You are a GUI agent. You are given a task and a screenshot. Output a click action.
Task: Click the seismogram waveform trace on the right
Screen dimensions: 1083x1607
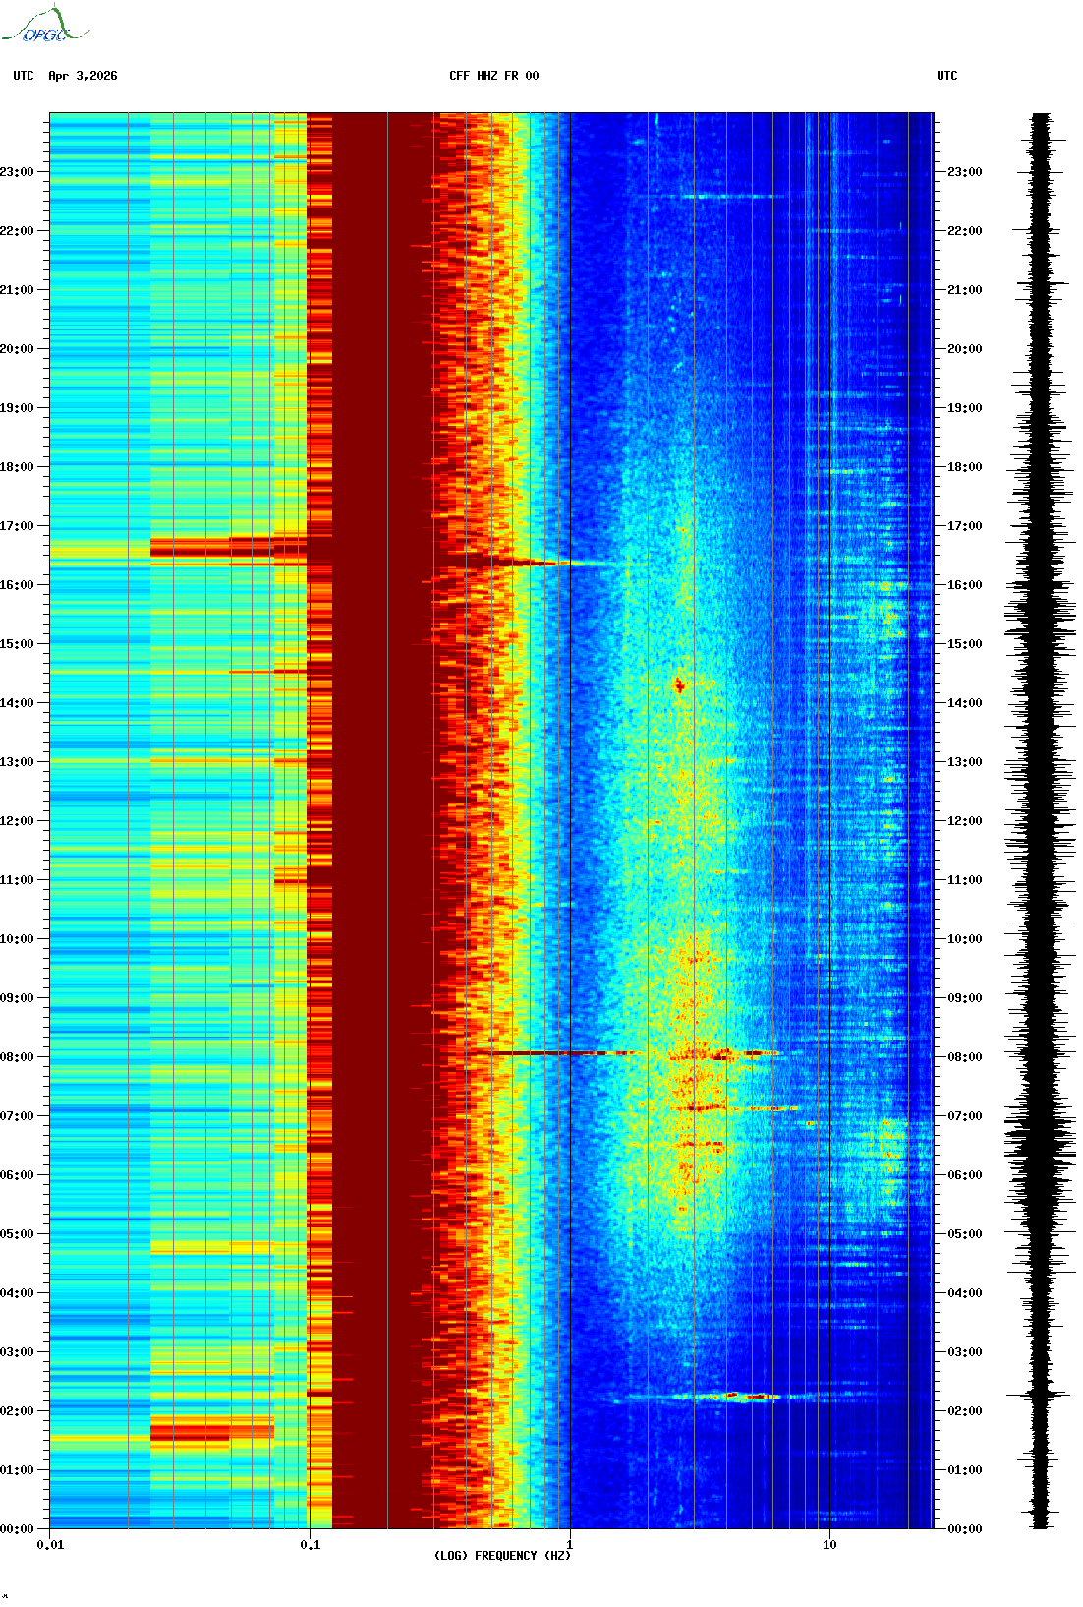tap(1041, 821)
